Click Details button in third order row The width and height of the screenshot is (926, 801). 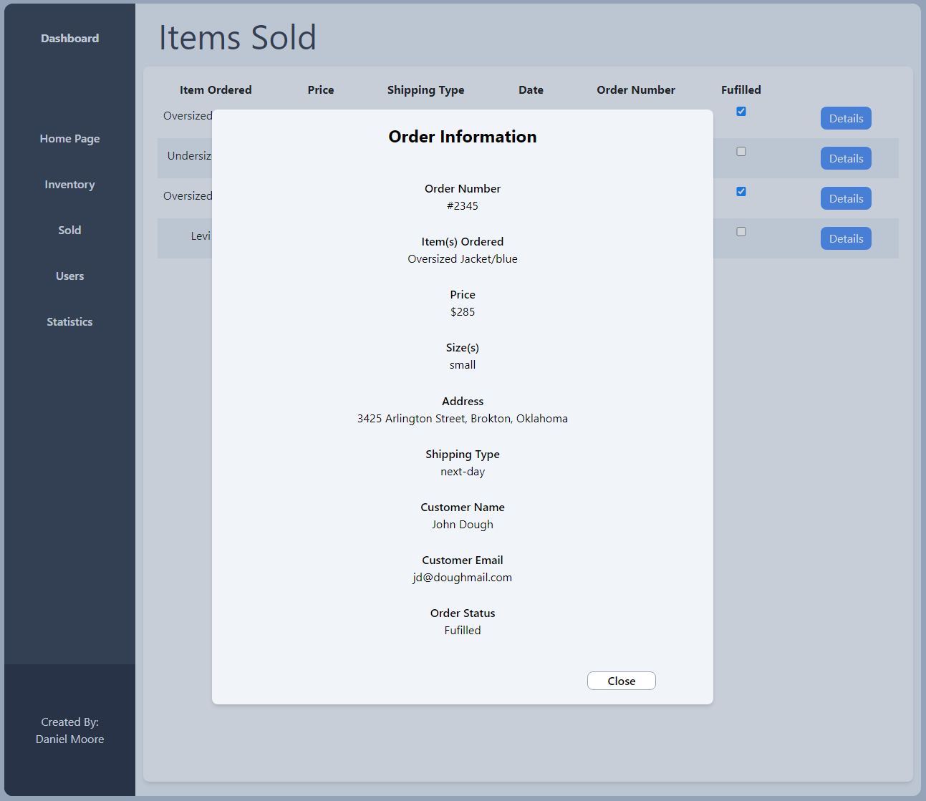coord(846,199)
